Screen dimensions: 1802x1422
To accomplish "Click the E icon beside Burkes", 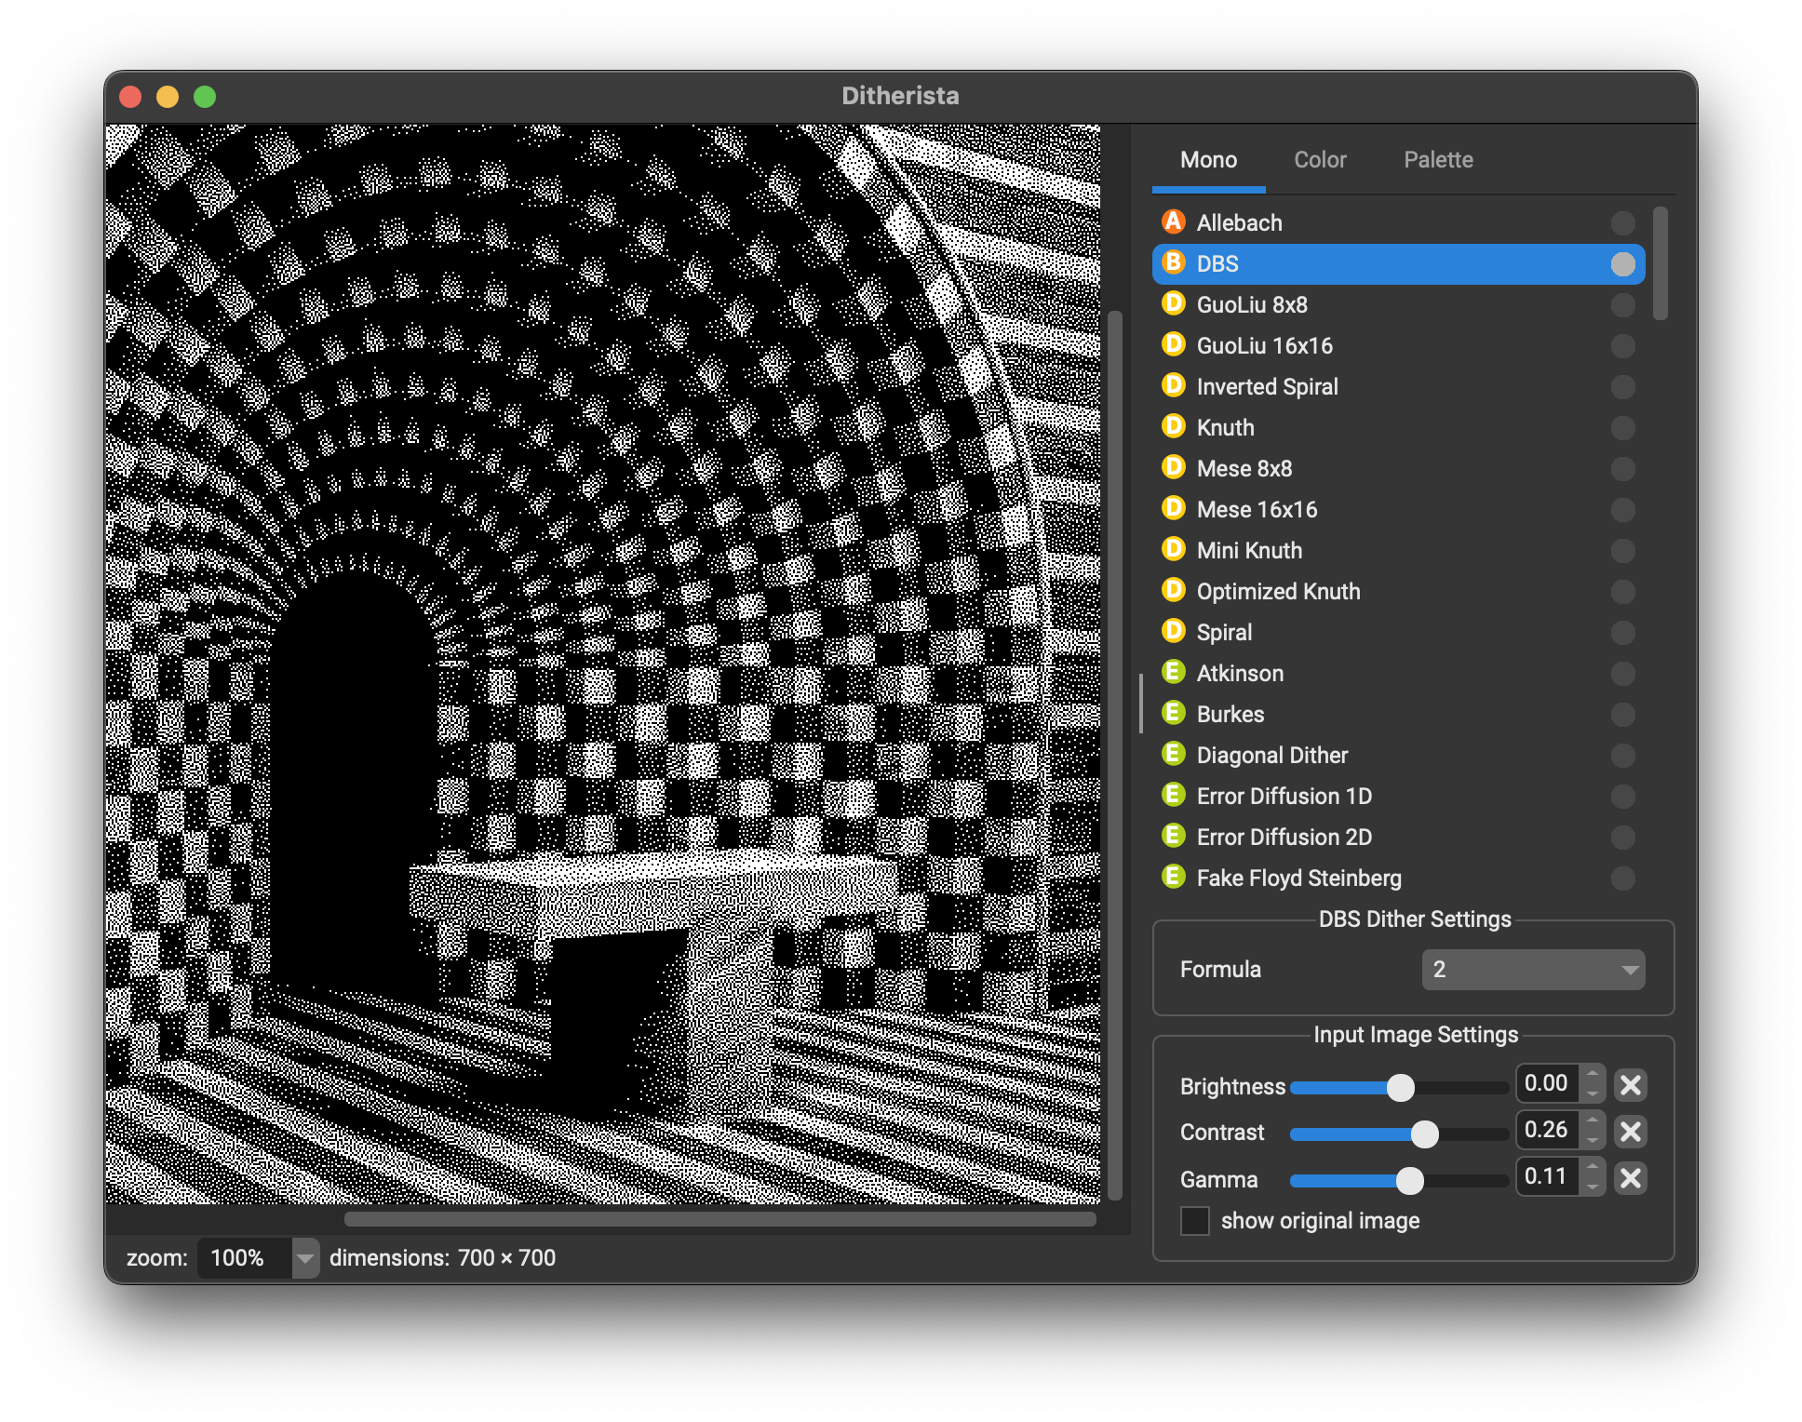I will 1173,714.
